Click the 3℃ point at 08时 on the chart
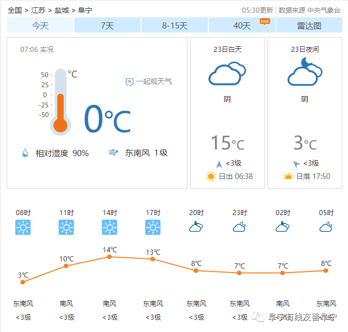This screenshot has height=332, width=348. [x=22, y=282]
